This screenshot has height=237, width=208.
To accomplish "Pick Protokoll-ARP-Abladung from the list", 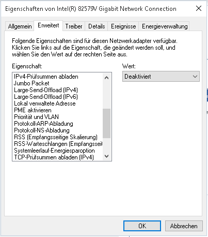I will [43, 124].
